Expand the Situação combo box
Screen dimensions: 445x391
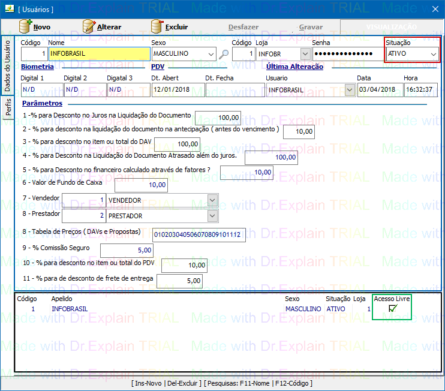point(434,54)
